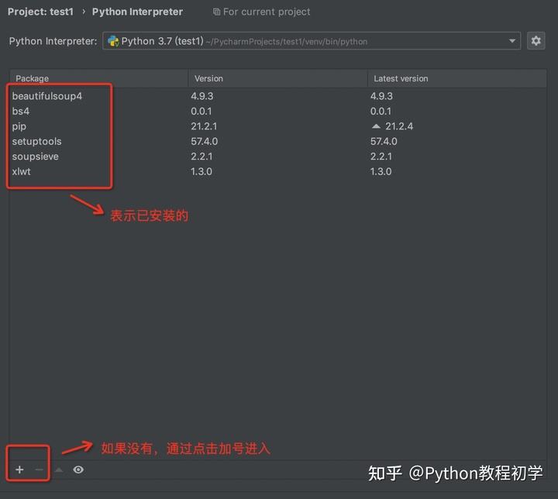Click pip upgrade available arrow indicator
This screenshot has height=499, width=558.
[376, 126]
